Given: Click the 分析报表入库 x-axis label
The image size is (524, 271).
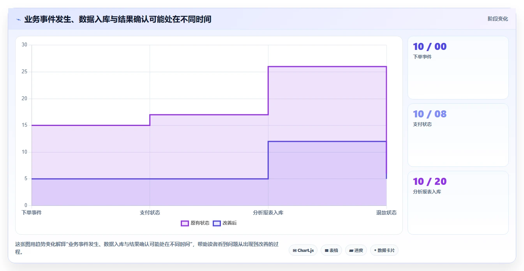Looking at the screenshot, I should tap(268, 213).
